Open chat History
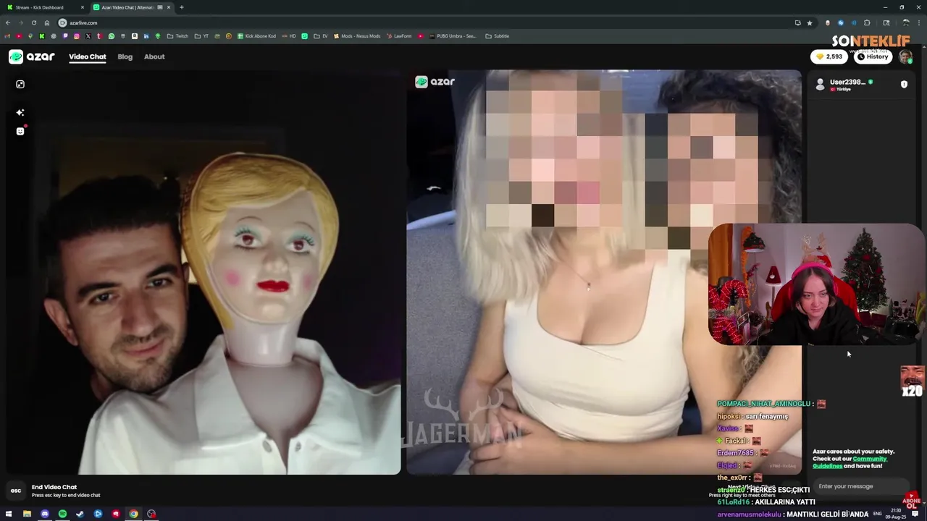This screenshot has height=521, width=927. coord(872,56)
